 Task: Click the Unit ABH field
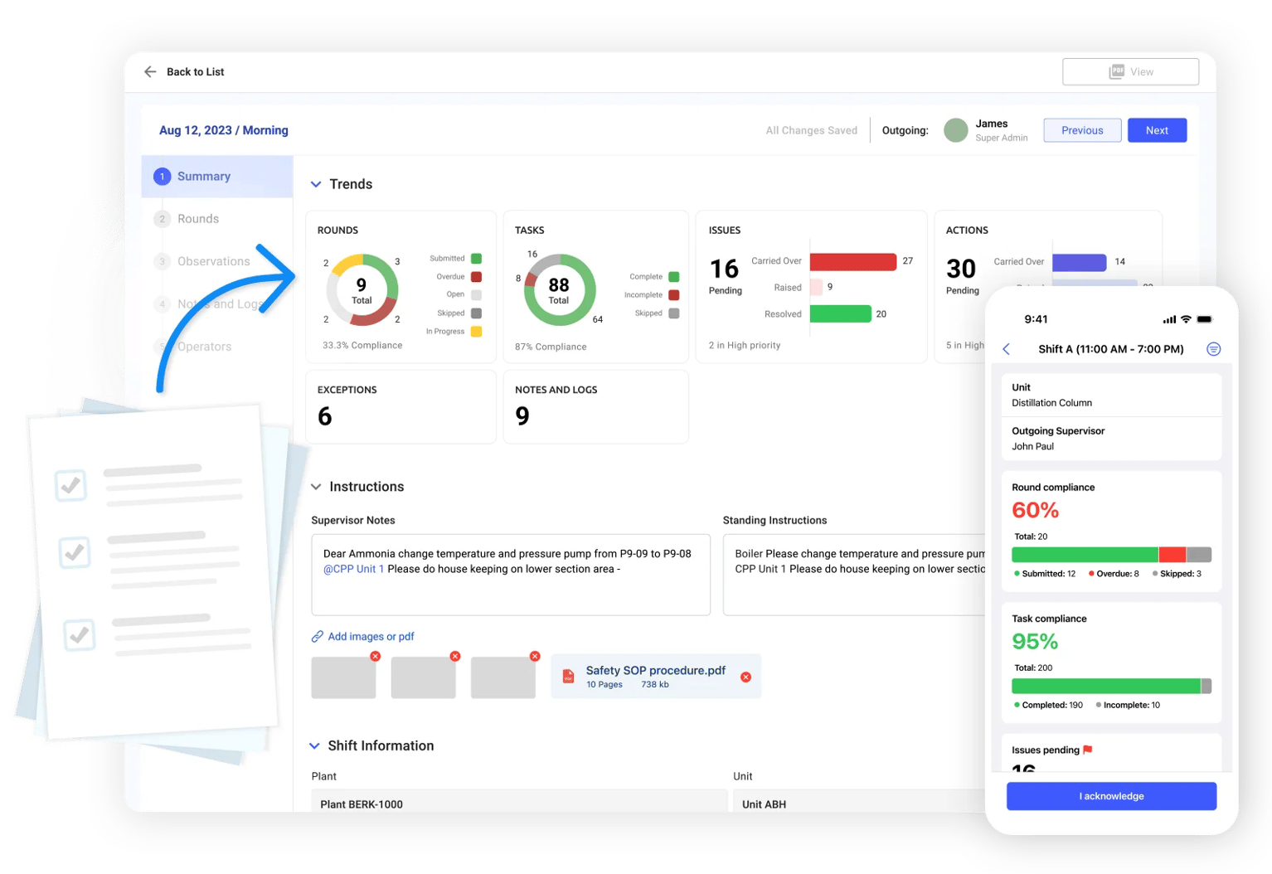(859, 803)
